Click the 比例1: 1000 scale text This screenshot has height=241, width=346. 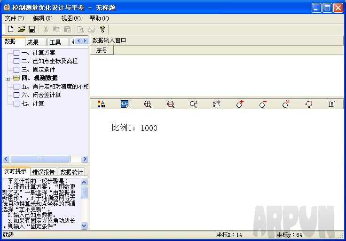134,128
